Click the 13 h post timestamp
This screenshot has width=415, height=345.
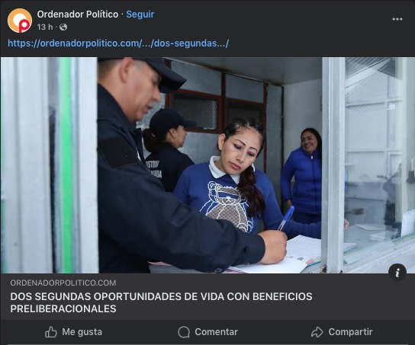coord(45,27)
